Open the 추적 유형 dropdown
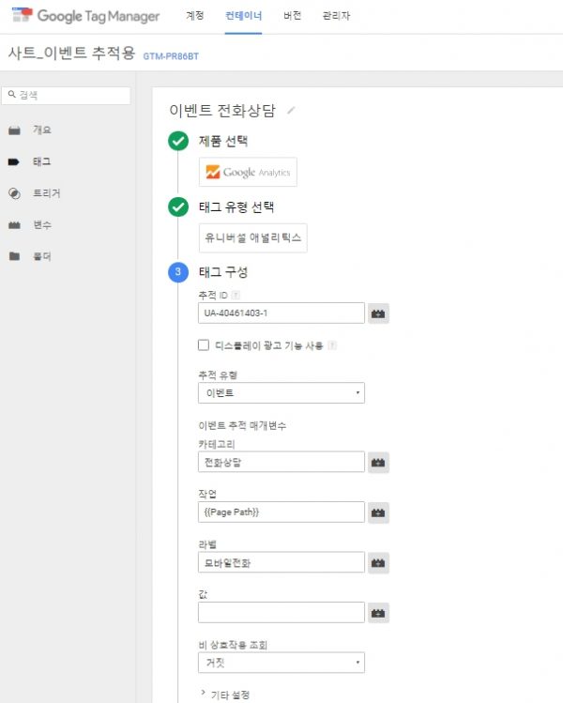 281,392
